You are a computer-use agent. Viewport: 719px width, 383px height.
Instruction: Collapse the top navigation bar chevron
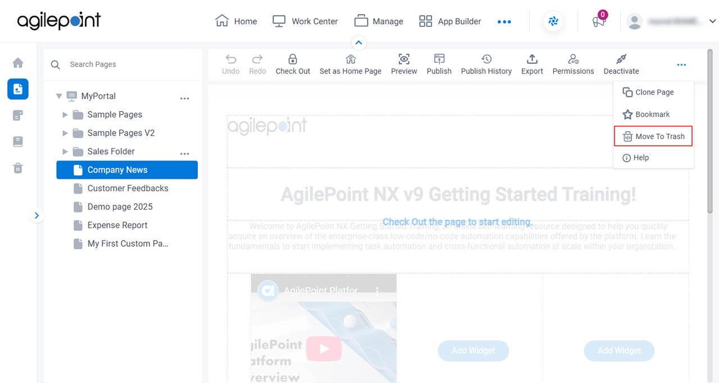(358, 43)
